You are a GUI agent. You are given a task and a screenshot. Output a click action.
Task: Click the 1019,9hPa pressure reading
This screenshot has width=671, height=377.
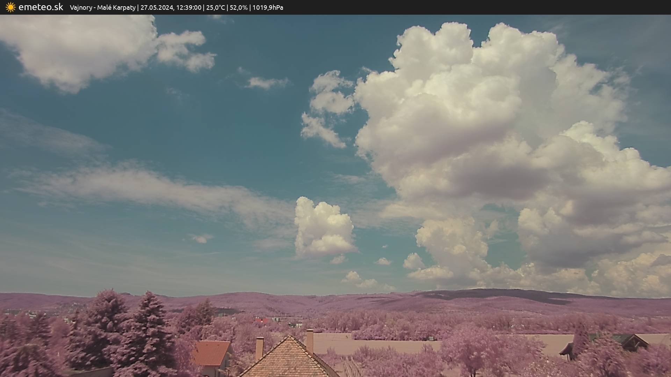tap(268, 8)
